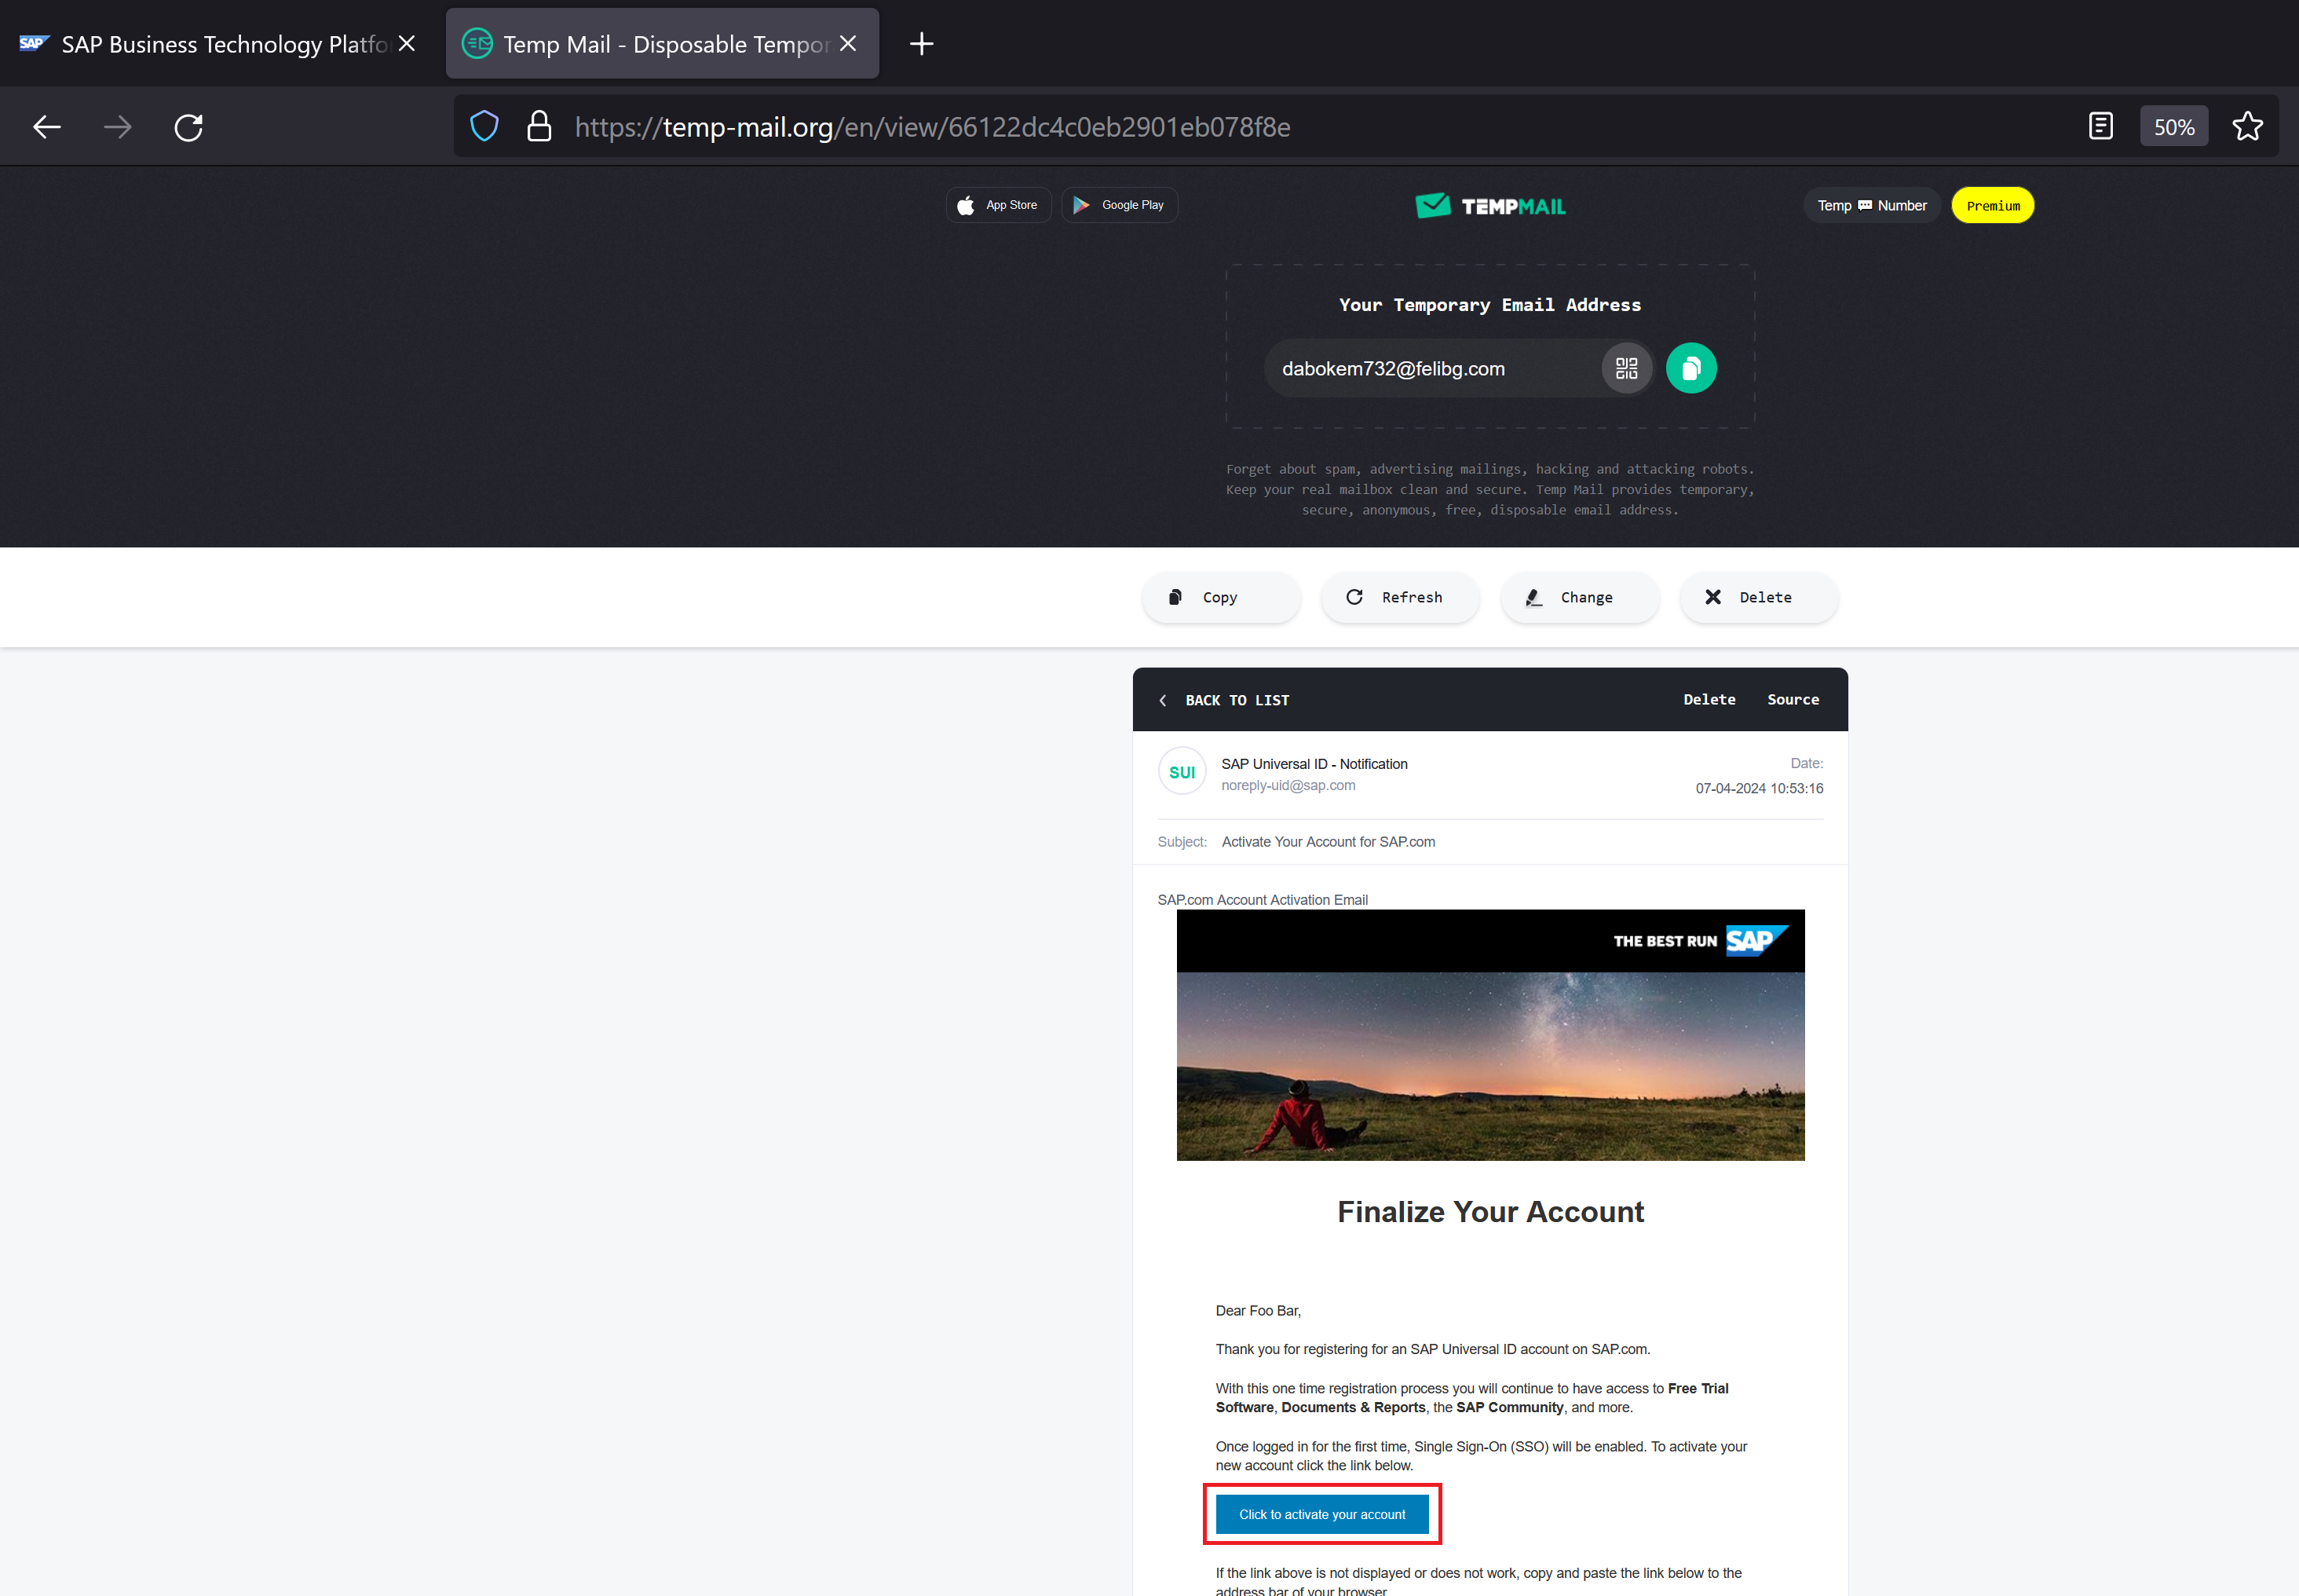2299x1596 pixels.
Task: Click the 50% zoom level indicator
Action: click(2173, 127)
